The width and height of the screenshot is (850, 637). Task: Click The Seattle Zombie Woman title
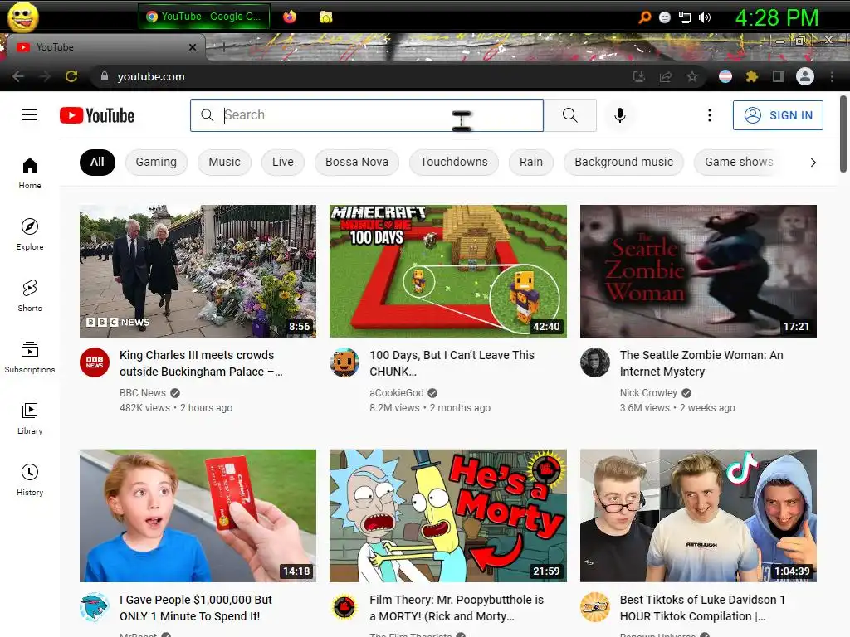[701, 363]
